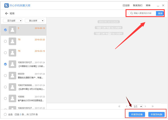Click the app logo K icon
The height and width of the screenshot is (120, 168).
[6, 5]
